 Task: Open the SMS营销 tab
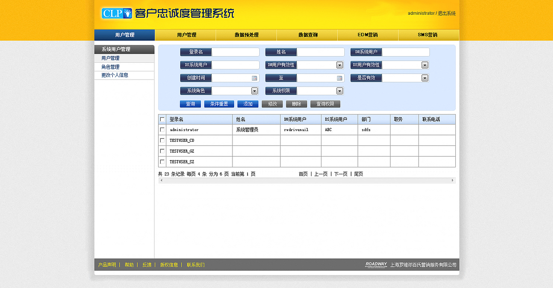click(x=428, y=35)
